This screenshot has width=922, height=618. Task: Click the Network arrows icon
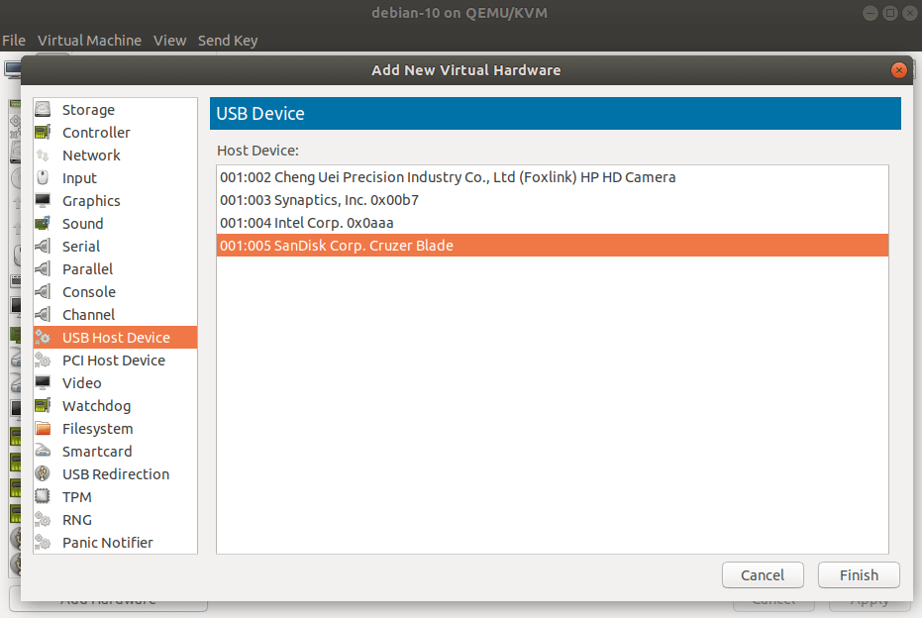[x=43, y=155]
